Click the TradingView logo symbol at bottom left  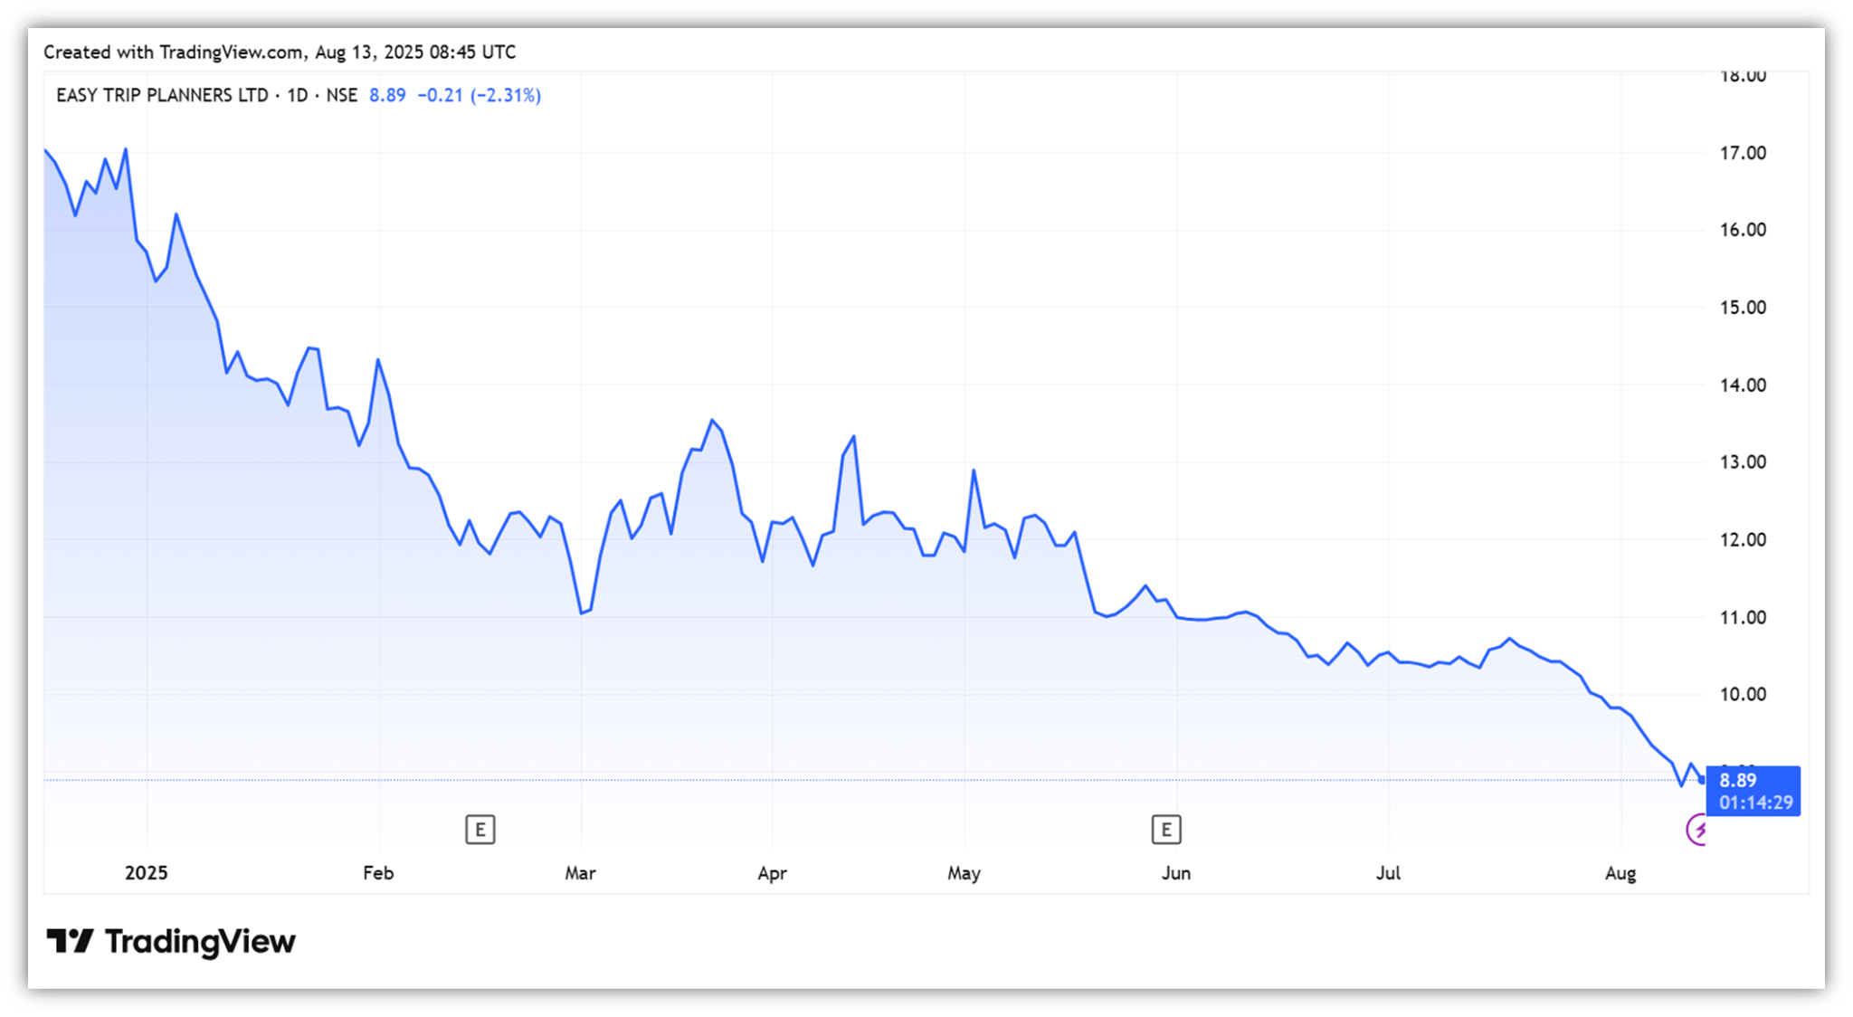coord(70,941)
